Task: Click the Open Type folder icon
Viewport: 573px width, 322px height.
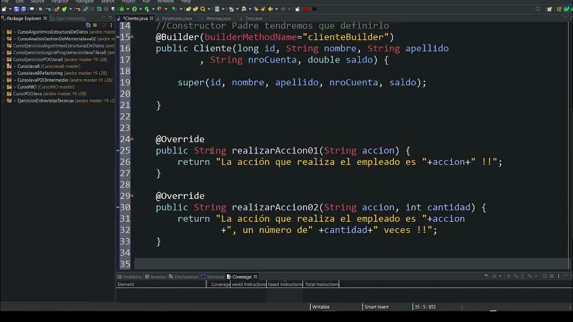Action: [188, 9]
